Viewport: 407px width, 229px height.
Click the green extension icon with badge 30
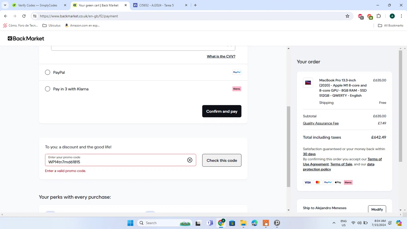(370, 17)
